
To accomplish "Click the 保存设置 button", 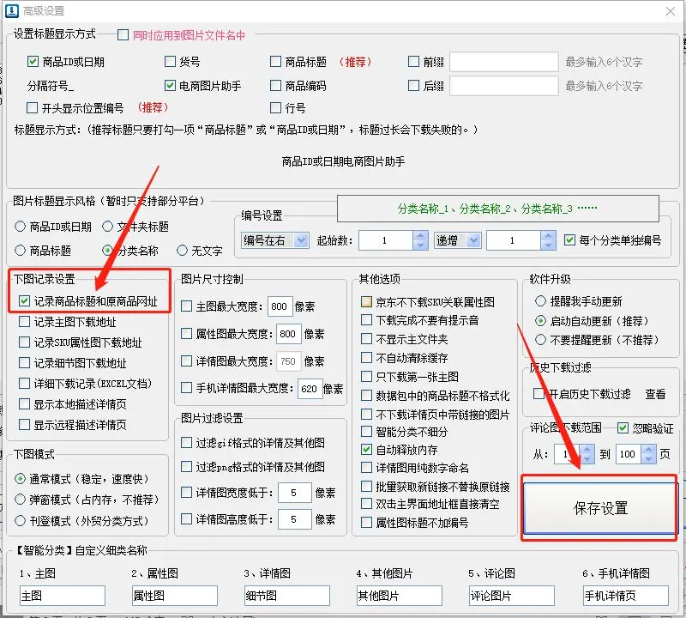I will tap(600, 508).
